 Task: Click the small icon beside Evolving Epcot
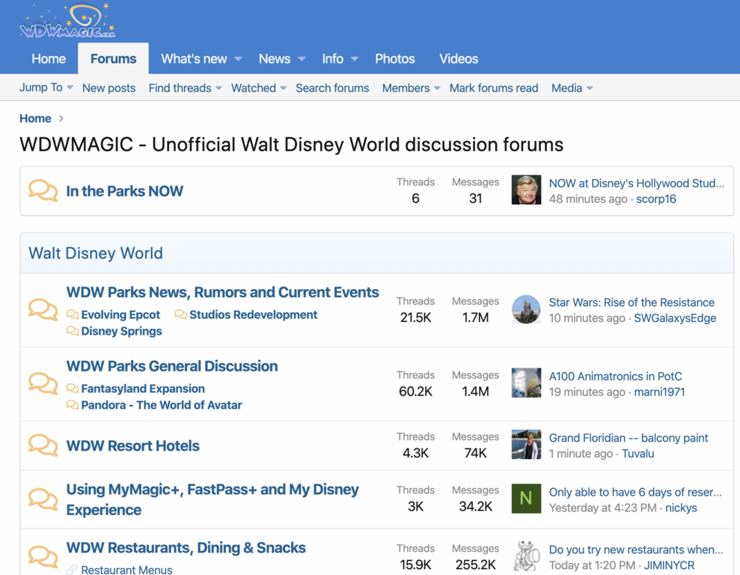[73, 314]
